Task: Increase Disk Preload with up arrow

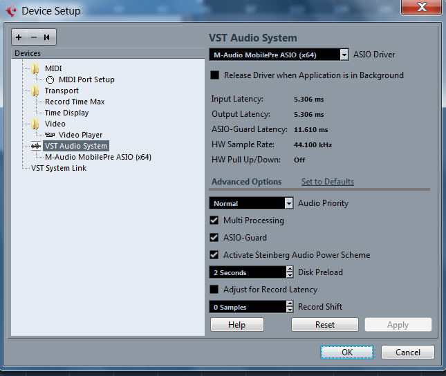Action: pos(290,269)
